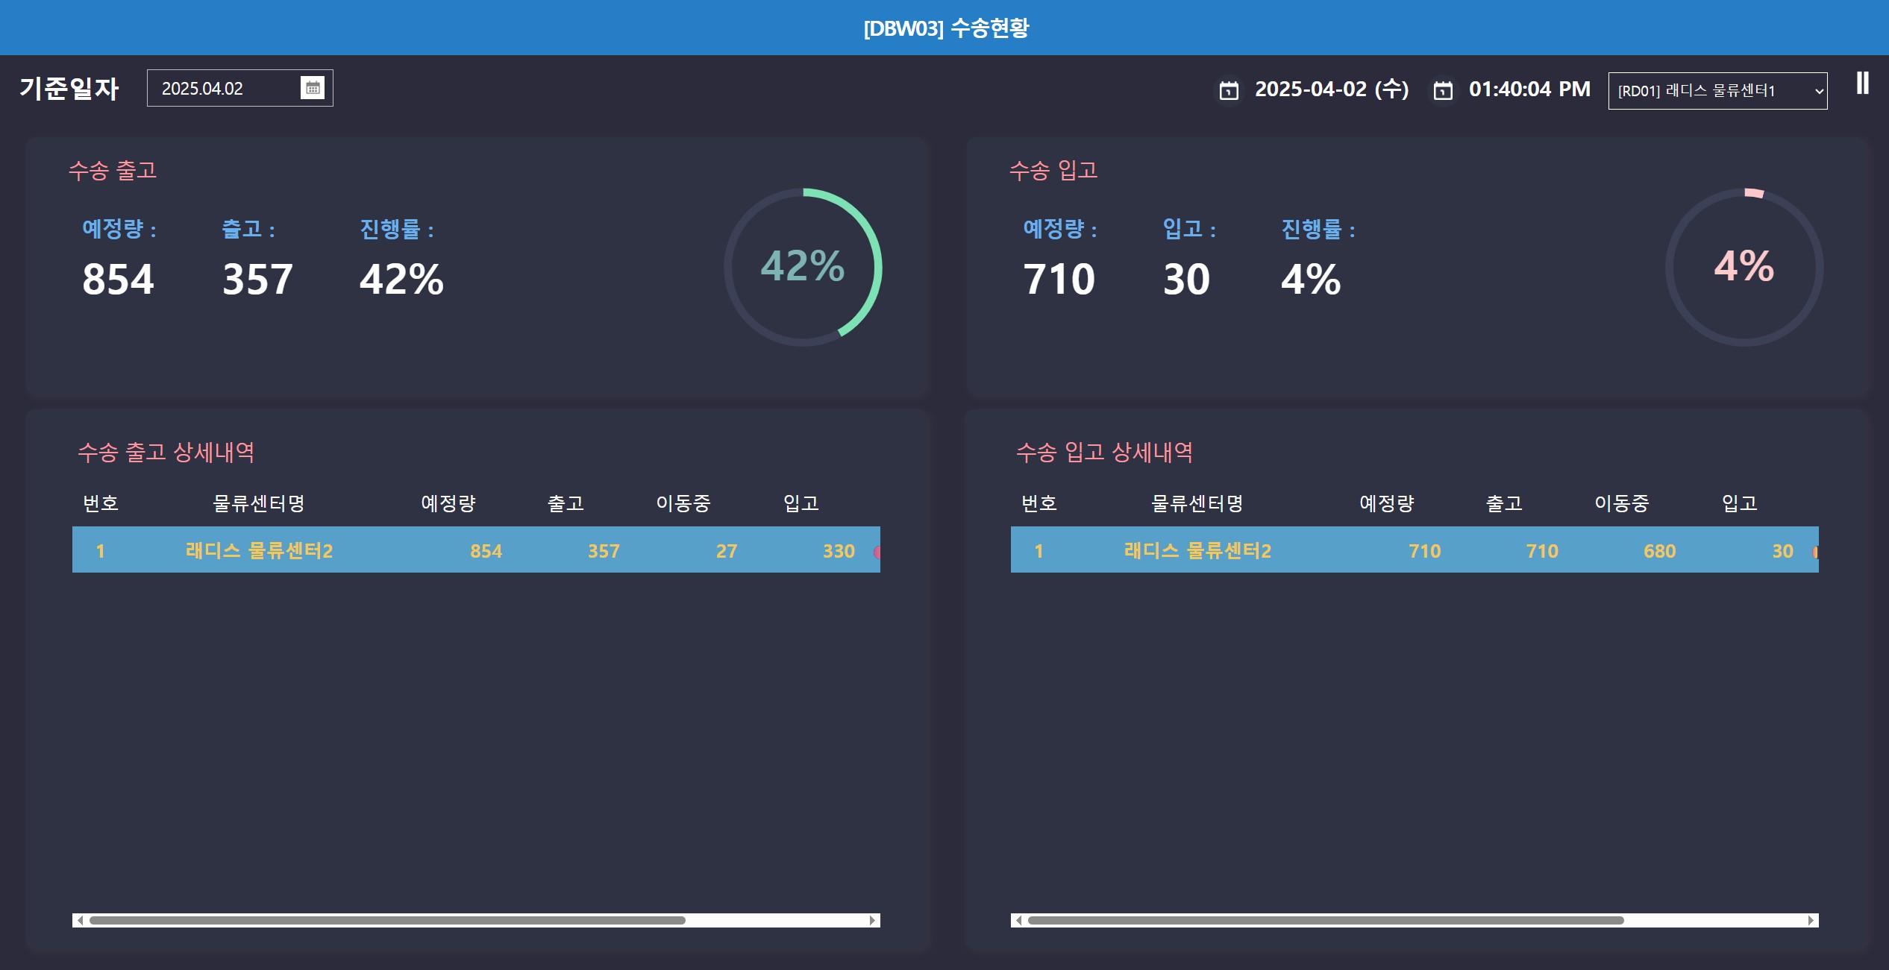Click the 42% outbound progress ring
The width and height of the screenshot is (1889, 970).
click(803, 267)
